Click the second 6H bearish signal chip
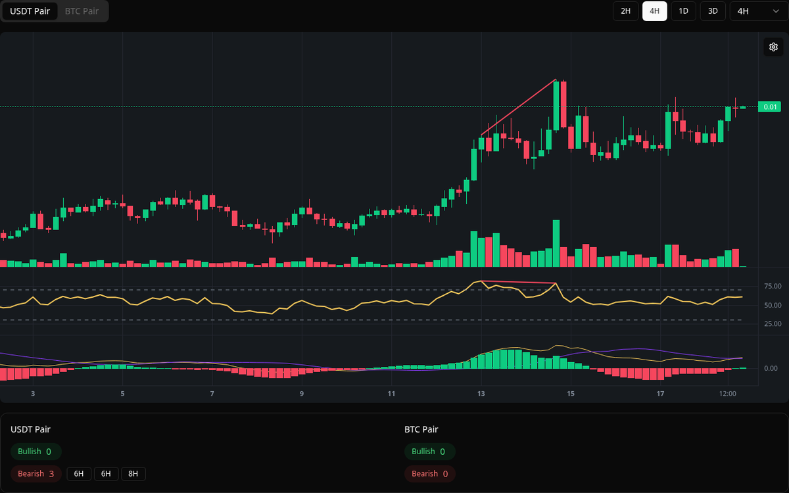 (x=106, y=473)
